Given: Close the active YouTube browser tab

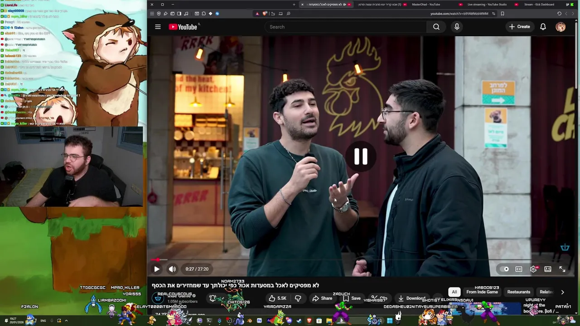Looking at the screenshot, I should 302,5.
